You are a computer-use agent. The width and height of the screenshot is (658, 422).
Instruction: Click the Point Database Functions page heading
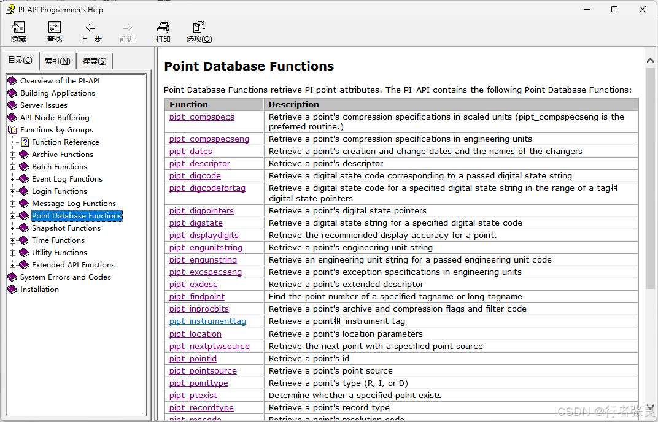249,66
